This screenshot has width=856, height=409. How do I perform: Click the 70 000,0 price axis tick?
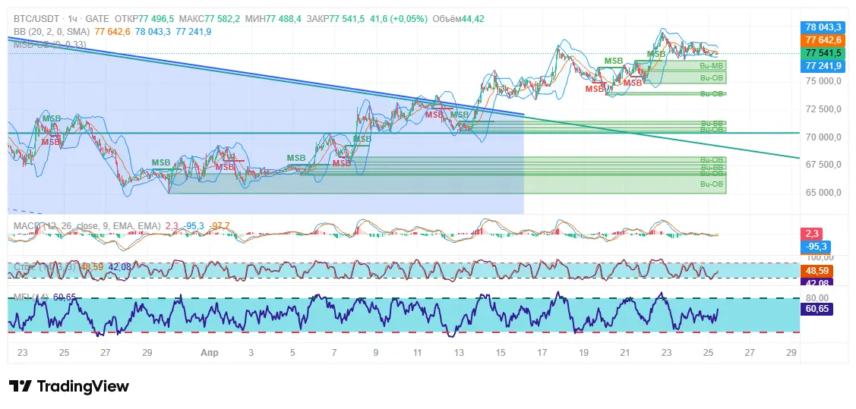tap(823, 137)
